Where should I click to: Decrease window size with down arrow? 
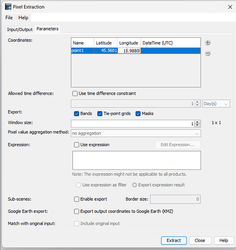click(197, 125)
